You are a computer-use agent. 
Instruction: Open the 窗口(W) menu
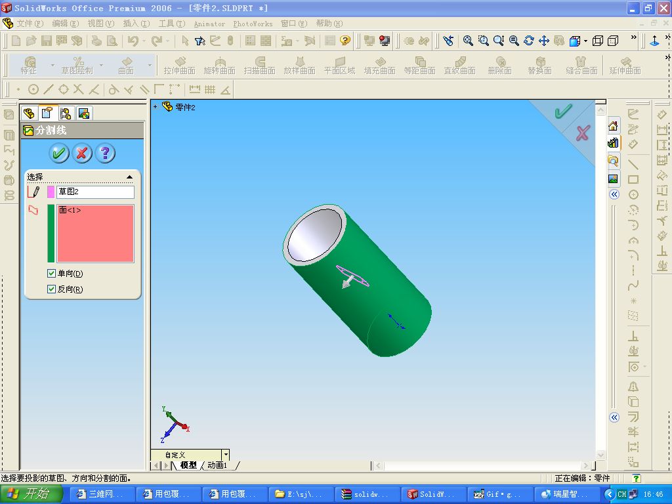pyautogui.click(x=294, y=24)
